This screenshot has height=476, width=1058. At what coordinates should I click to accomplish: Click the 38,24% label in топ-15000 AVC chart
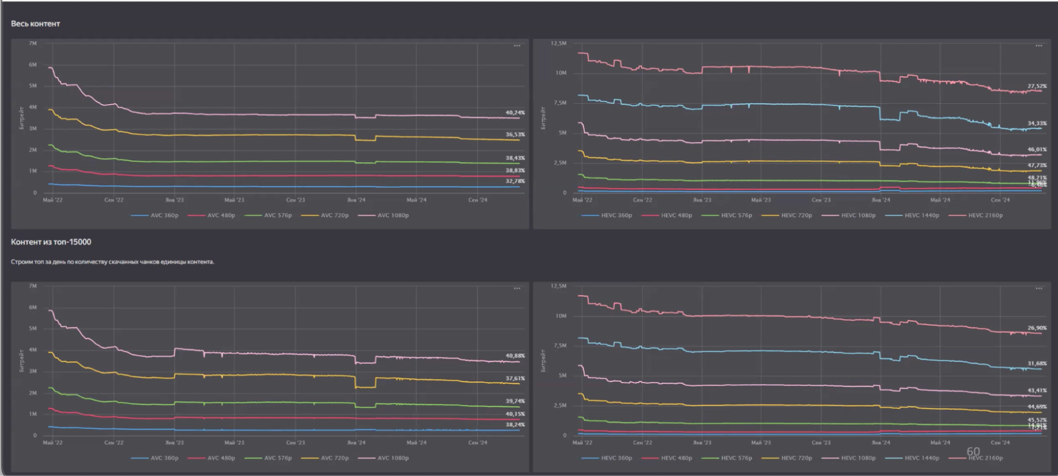point(515,425)
